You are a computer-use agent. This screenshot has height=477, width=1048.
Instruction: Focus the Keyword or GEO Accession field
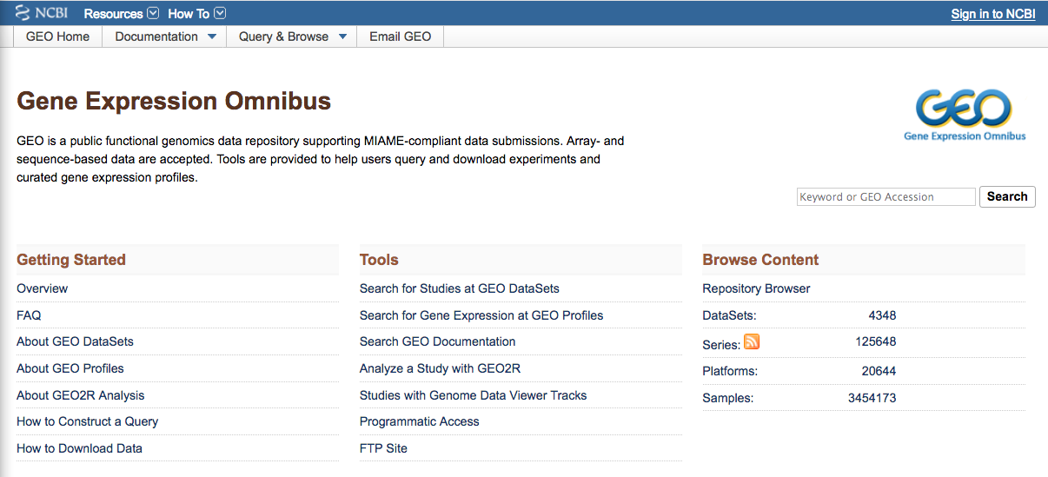point(886,196)
